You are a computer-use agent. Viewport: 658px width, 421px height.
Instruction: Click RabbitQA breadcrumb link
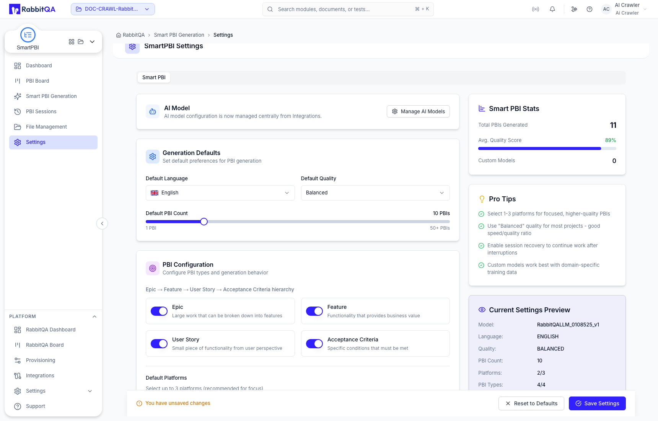[x=134, y=35]
